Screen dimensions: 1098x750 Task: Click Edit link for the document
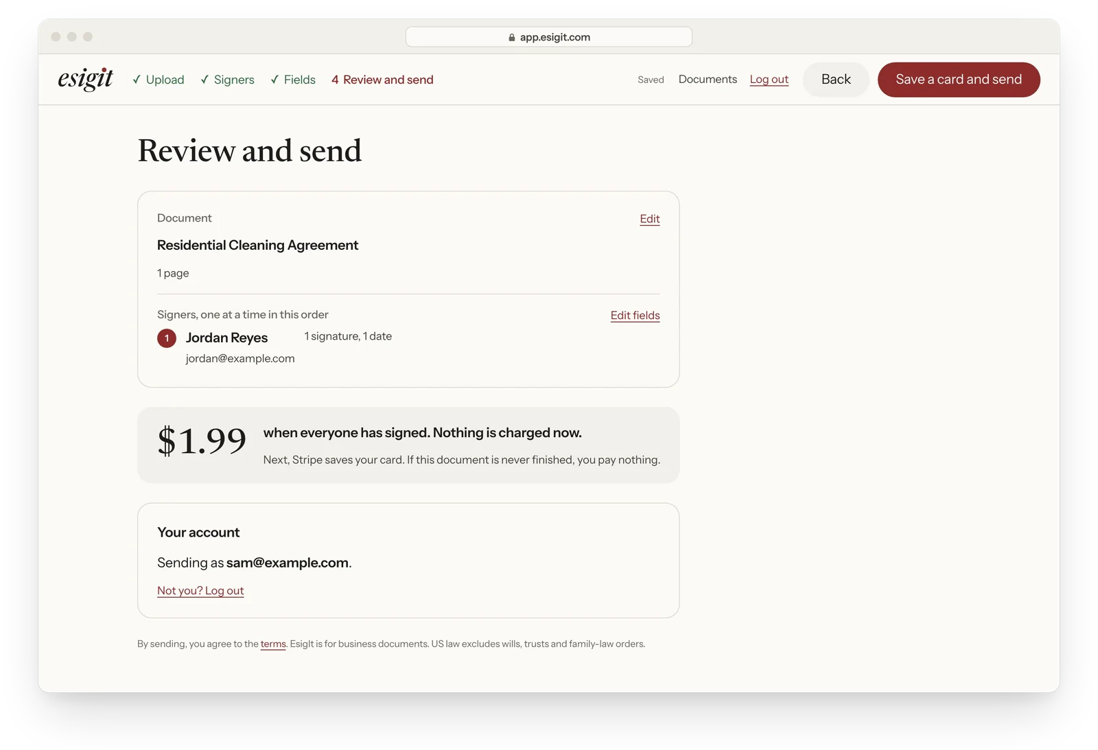click(x=650, y=219)
